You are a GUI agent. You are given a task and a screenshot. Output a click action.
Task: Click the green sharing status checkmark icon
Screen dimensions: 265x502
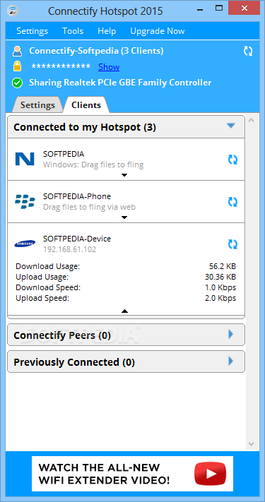17,83
